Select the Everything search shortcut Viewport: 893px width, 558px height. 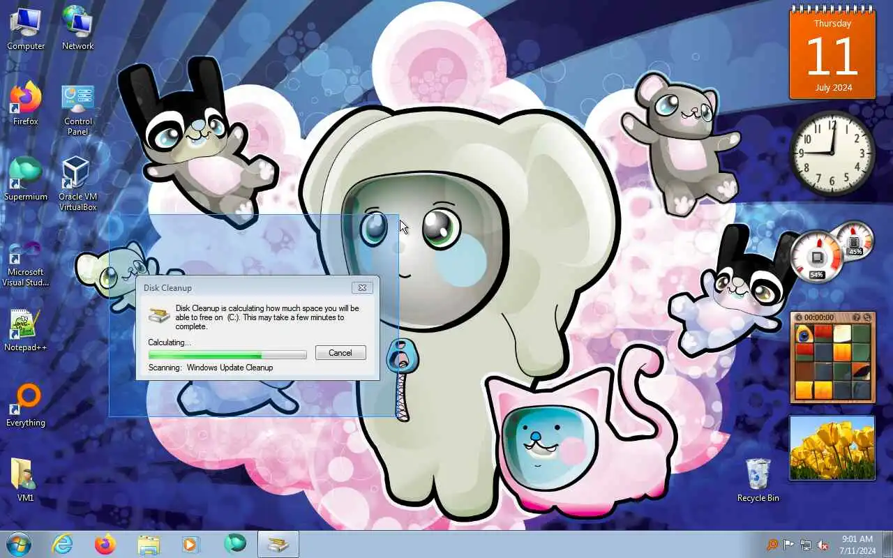point(26,405)
